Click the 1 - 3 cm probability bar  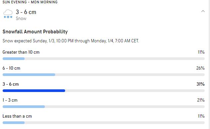104,107
